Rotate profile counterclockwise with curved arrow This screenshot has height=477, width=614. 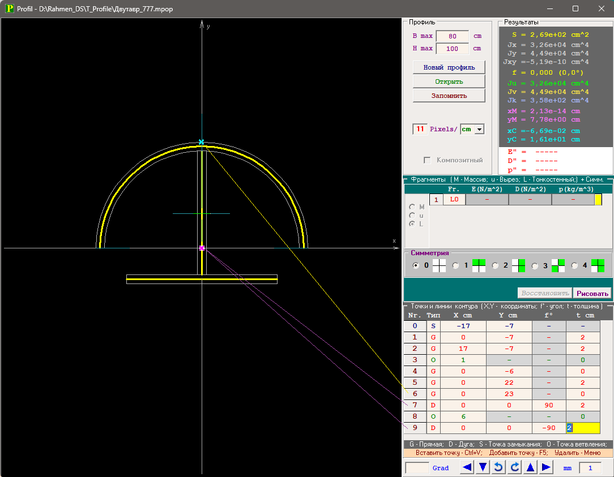(499, 467)
